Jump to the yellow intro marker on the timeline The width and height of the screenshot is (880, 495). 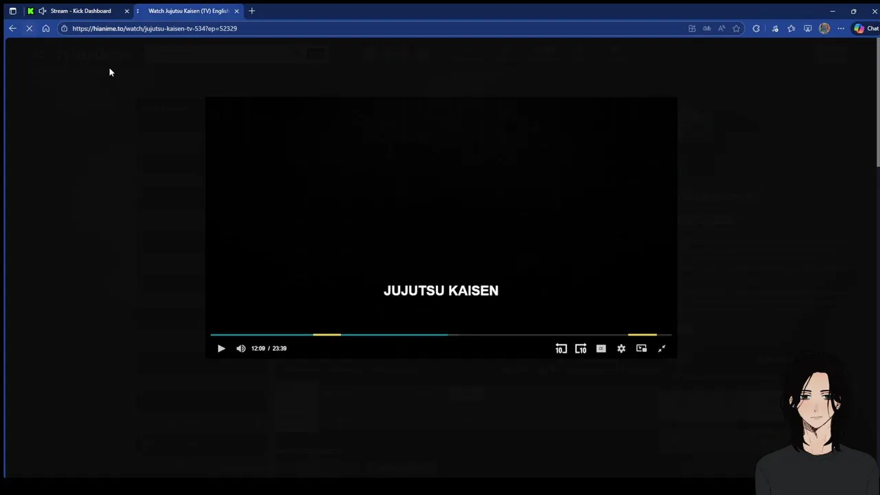point(327,335)
